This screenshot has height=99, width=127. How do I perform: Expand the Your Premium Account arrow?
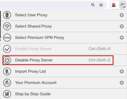pyautogui.click(x=122, y=83)
